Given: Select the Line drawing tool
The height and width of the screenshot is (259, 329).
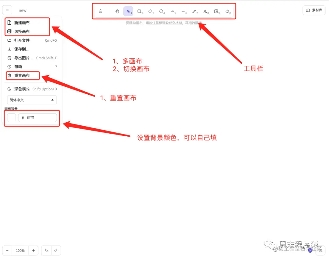Looking at the screenshot, I should [x=183, y=11].
